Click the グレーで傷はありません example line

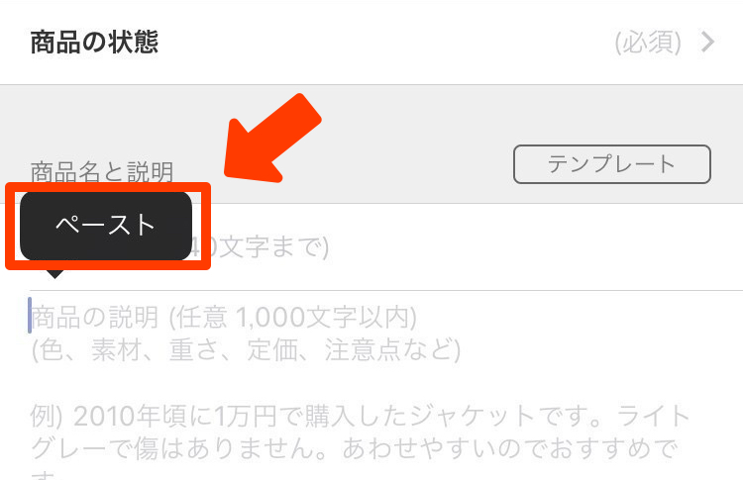click(355, 448)
